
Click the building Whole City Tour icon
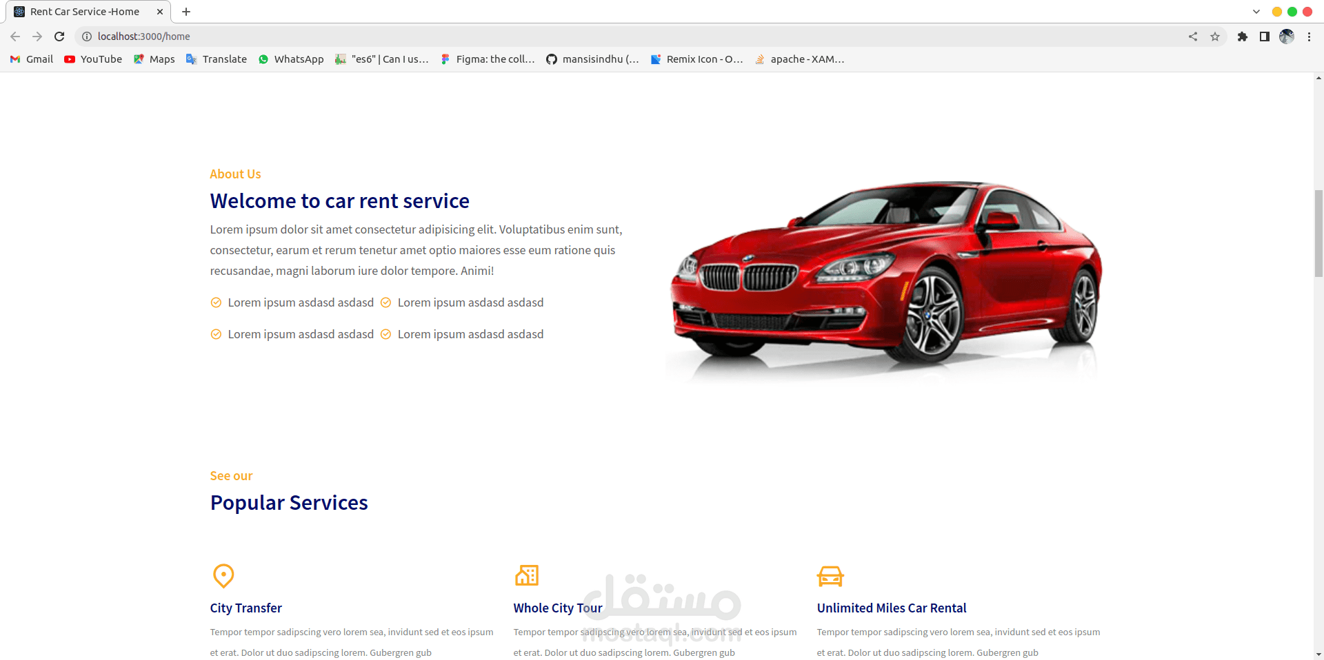click(x=527, y=575)
